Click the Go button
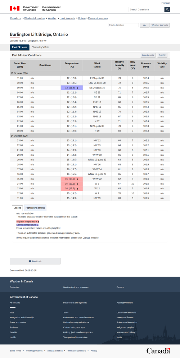180x358 pixels. pyautogui.click(x=144, y=25)
